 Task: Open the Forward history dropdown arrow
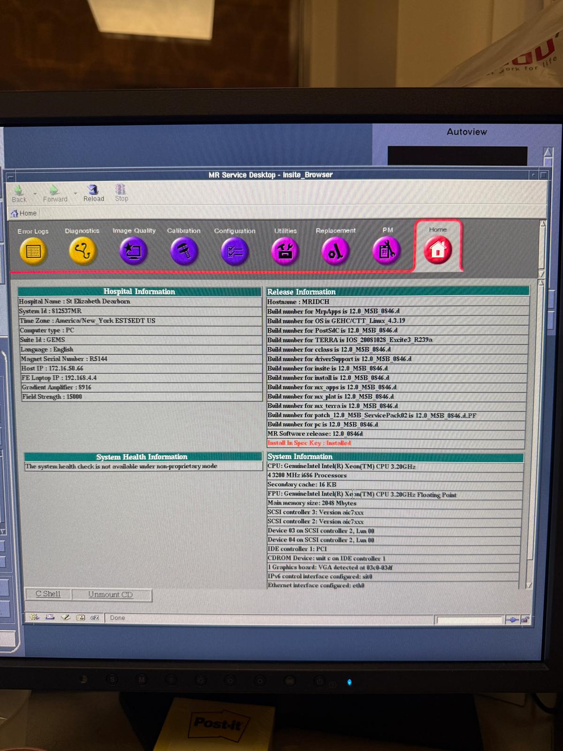[x=76, y=194]
